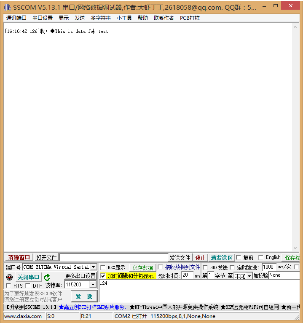Expand the COM2 port dropdown
This screenshot has width=303, height=323.
[x=94, y=267]
